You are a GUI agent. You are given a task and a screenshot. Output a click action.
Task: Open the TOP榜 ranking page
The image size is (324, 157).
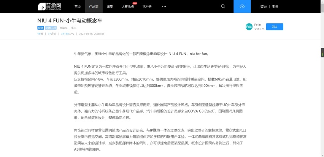tap(147, 6)
